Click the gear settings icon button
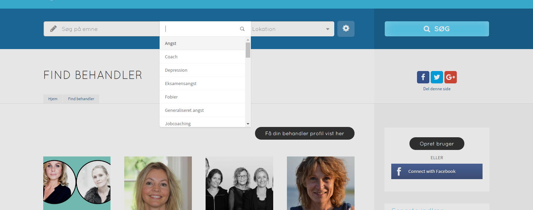This screenshot has height=210, width=533. 346,29
